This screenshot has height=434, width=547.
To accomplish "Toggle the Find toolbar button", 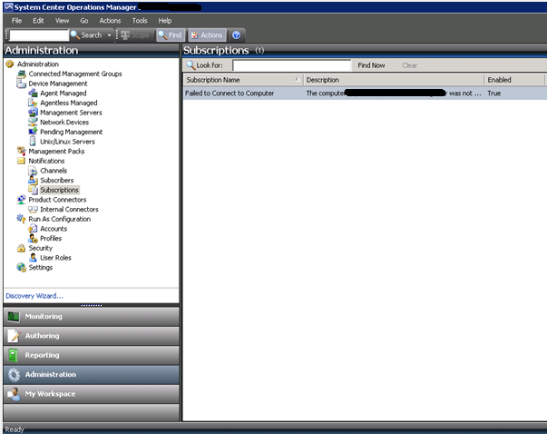I will pos(171,35).
